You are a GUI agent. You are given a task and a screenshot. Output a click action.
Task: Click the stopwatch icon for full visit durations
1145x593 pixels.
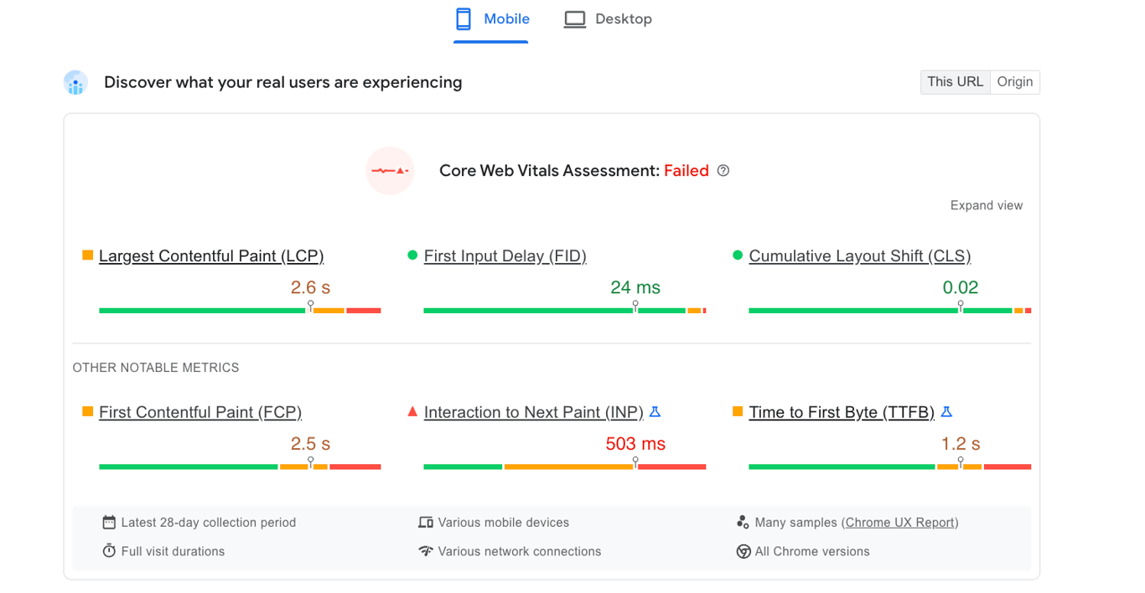(109, 551)
